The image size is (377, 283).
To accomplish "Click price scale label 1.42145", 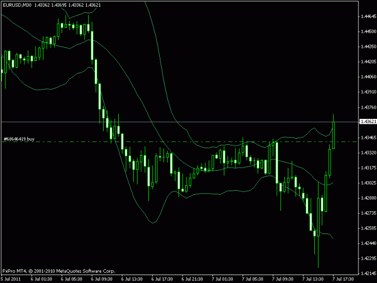I will 369,273.
